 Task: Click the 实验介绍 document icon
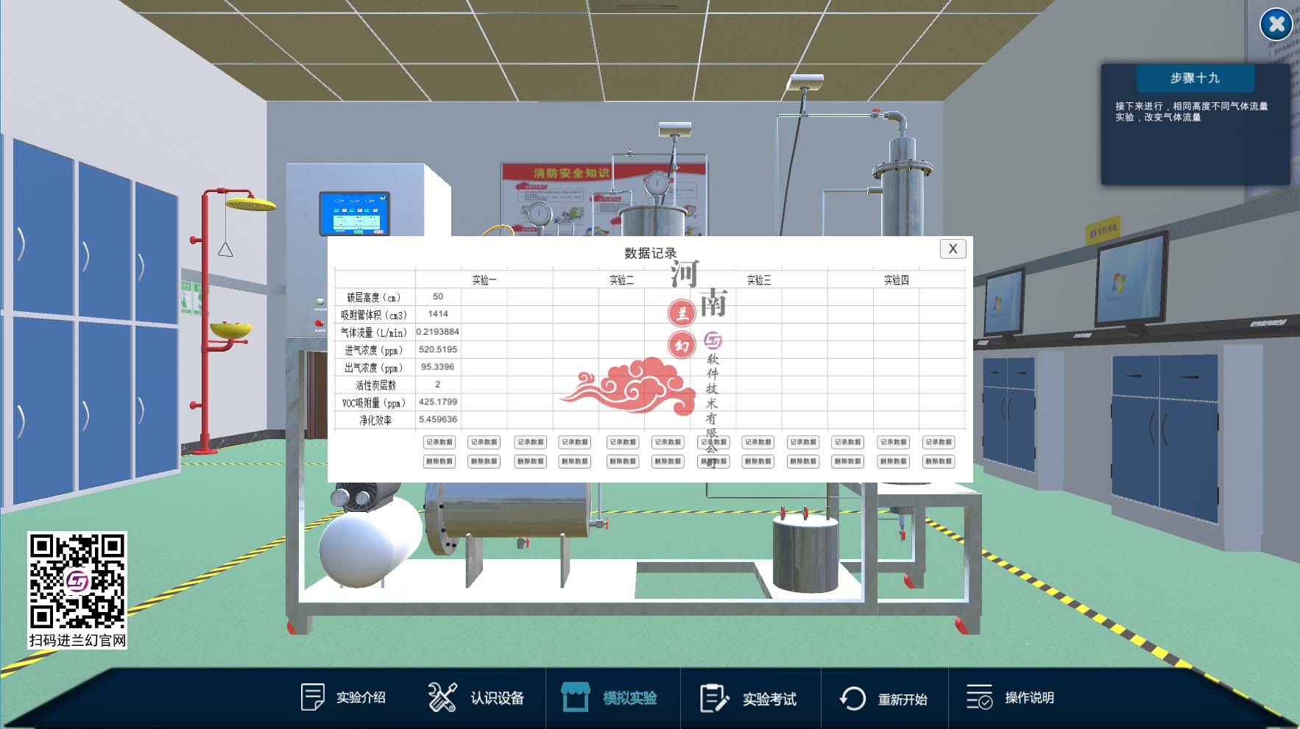[x=312, y=697]
